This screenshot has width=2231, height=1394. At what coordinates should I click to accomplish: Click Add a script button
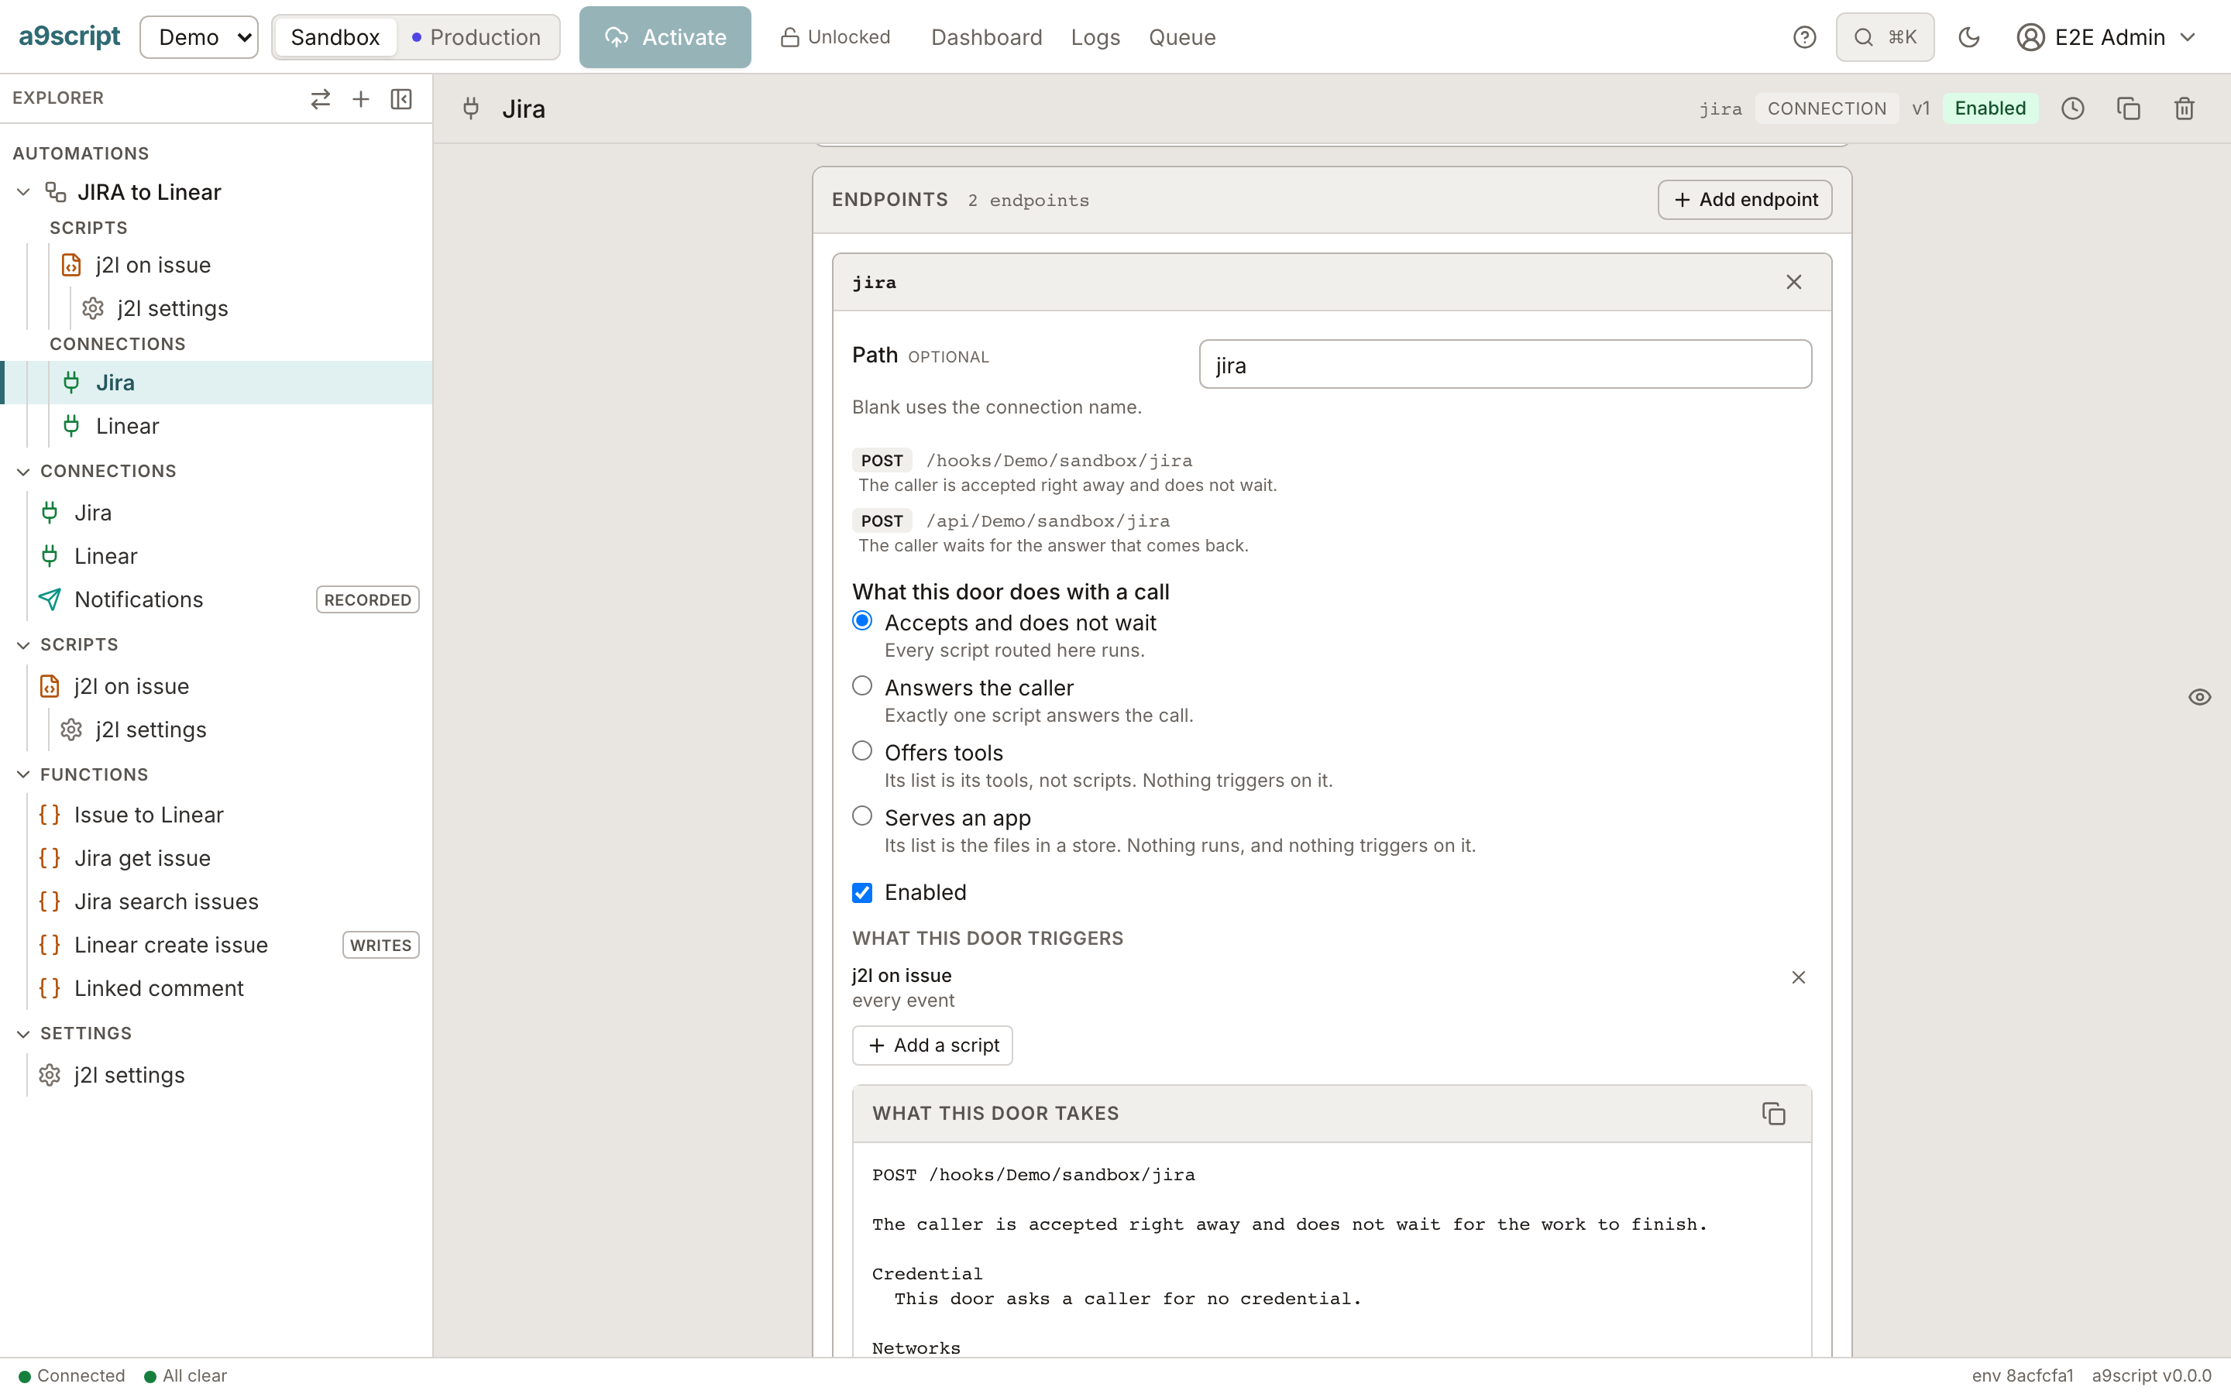[932, 1045]
